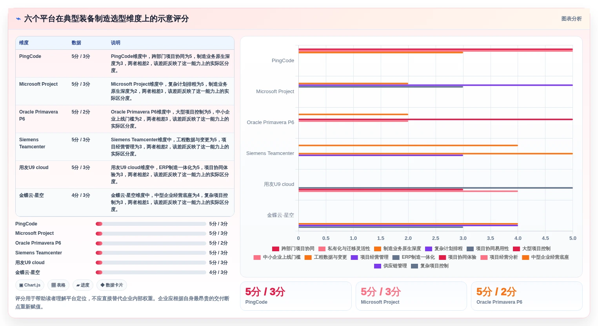Viewport: 598px width, 326px height.
Task: Click the 4分 / 3分 value in 金蝶云·星空 table row
Action: coord(81,195)
